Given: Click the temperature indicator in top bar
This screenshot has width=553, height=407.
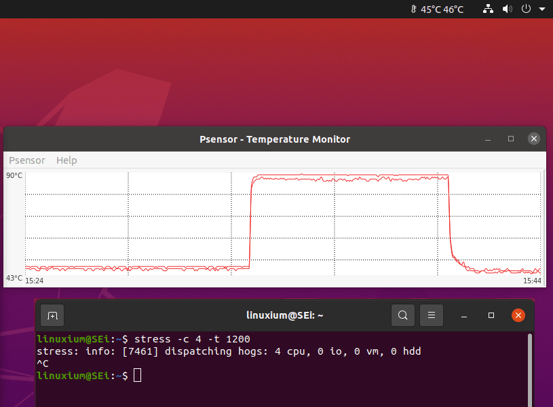Looking at the screenshot, I should coord(437,10).
